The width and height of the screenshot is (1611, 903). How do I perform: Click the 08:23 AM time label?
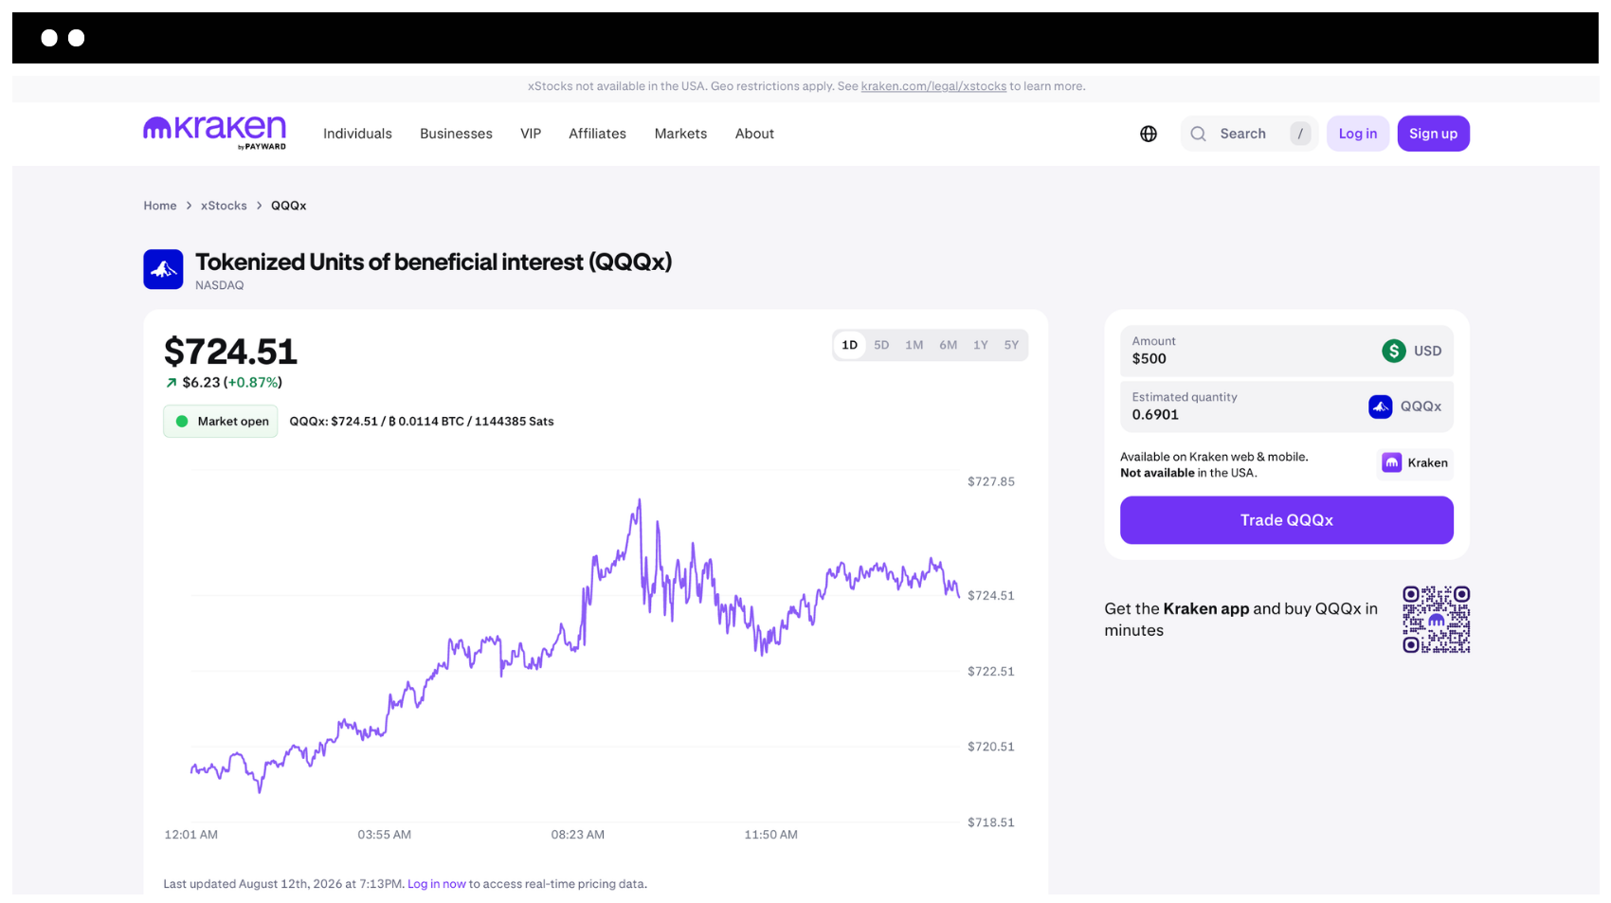[578, 835]
